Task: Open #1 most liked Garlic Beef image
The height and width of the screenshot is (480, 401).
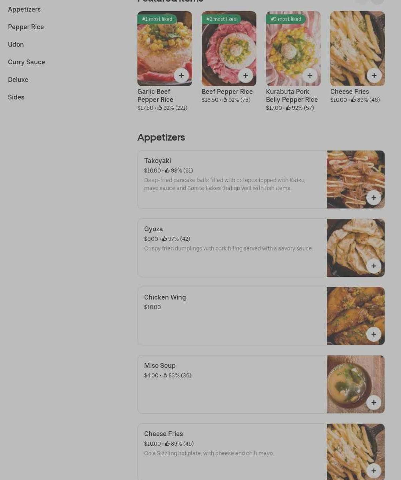Action: click(x=165, y=49)
